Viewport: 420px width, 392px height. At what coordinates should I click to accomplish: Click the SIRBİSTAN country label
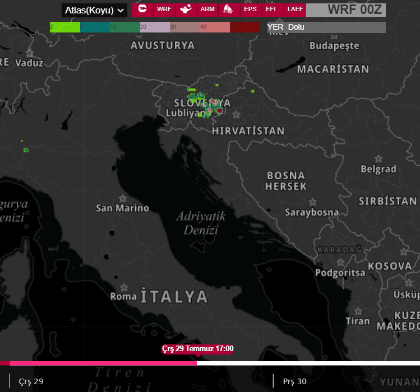tap(387, 201)
